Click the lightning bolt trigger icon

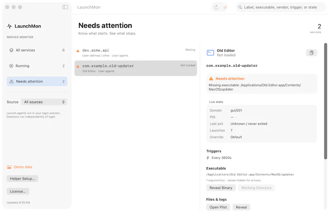[208, 158]
